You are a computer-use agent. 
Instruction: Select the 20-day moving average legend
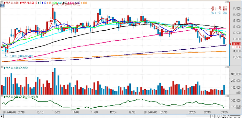click(x=55, y=3)
